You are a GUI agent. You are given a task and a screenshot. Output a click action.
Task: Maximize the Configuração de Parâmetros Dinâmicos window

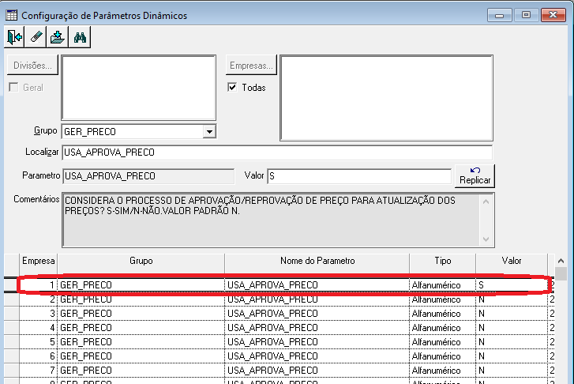pyautogui.click(x=526, y=15)
